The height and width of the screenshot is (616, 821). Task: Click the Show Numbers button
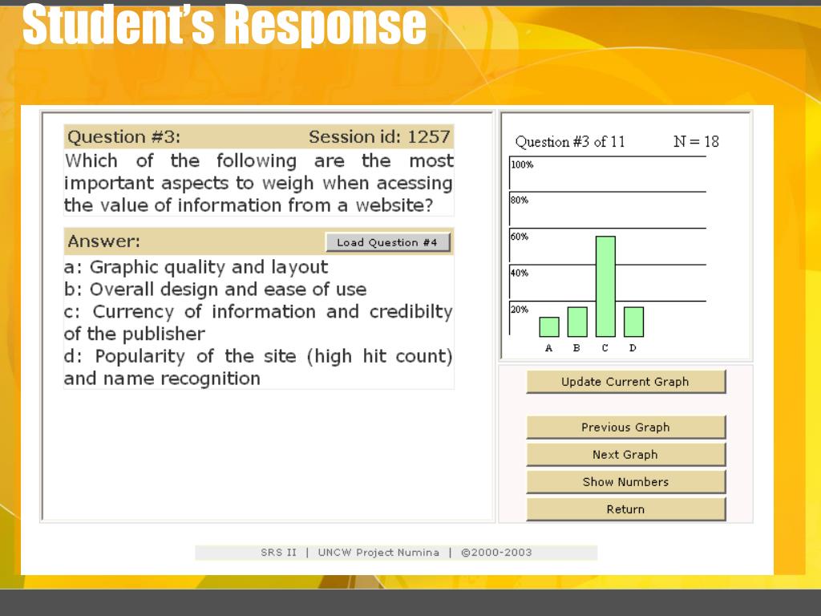click(x=625, y=481)
